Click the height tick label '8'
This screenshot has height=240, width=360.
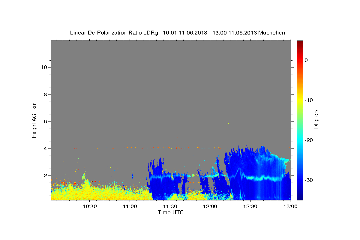tap(46, 94)
